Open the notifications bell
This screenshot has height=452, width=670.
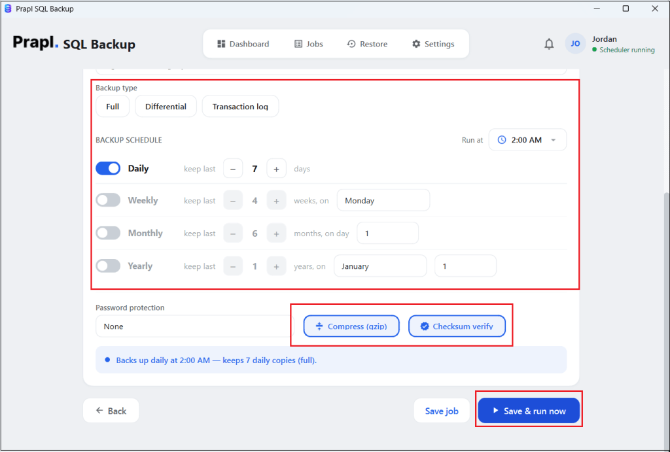[549, 44]
